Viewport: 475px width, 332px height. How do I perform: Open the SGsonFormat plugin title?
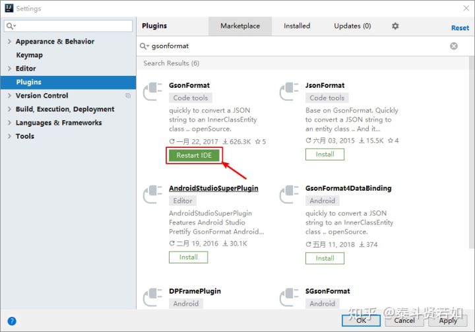click(x=327, y=291)
